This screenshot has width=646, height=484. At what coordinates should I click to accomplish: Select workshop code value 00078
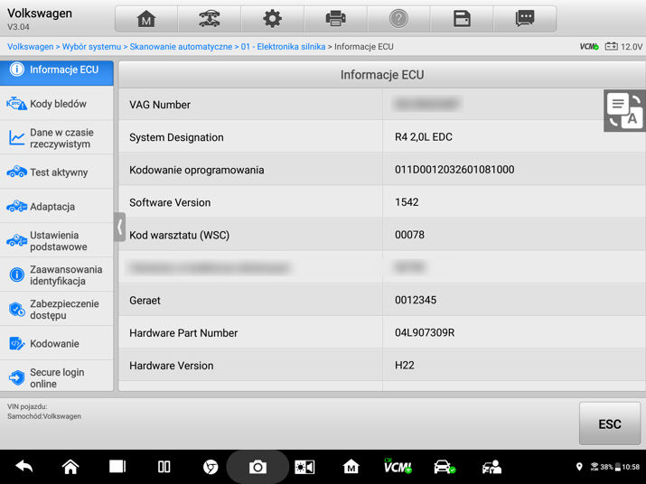[x=409, y=235]
